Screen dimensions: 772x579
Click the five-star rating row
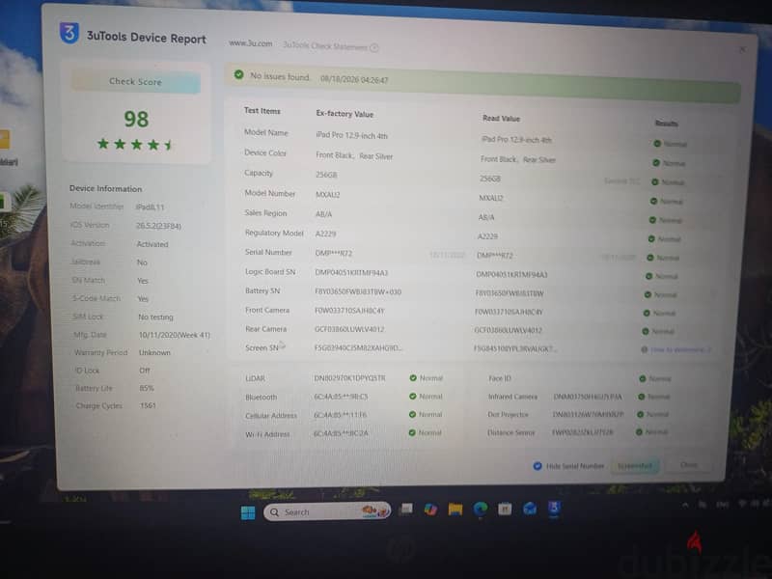pos(135,144)
